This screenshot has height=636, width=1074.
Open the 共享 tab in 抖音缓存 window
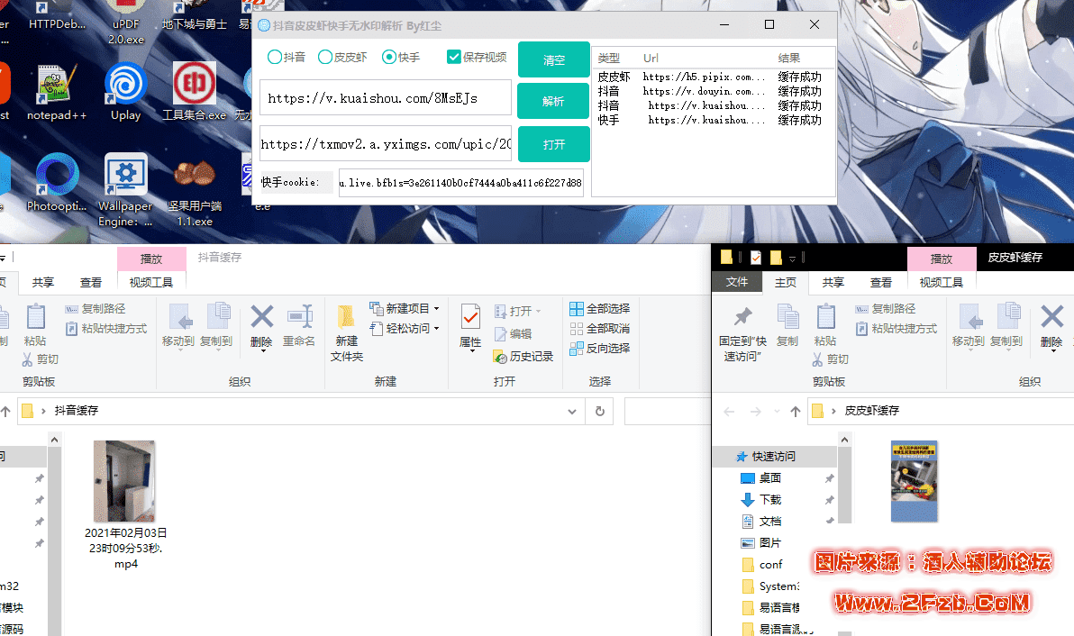pos(43,282)
